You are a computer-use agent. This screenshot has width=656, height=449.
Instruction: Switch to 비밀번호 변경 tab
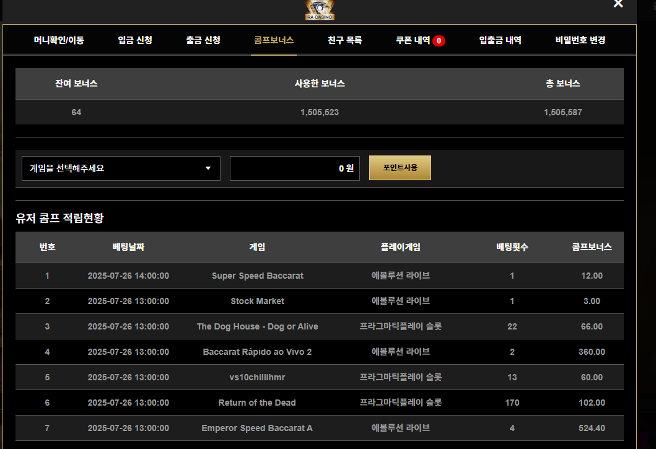click(x=580, y=40)
